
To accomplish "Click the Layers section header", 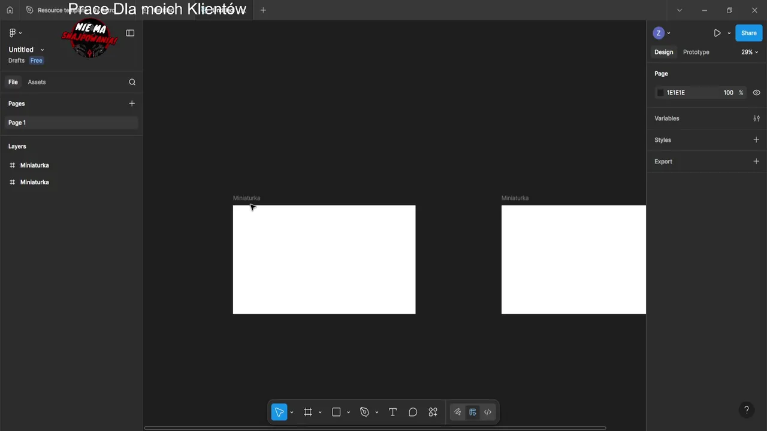I will point(17,146).
